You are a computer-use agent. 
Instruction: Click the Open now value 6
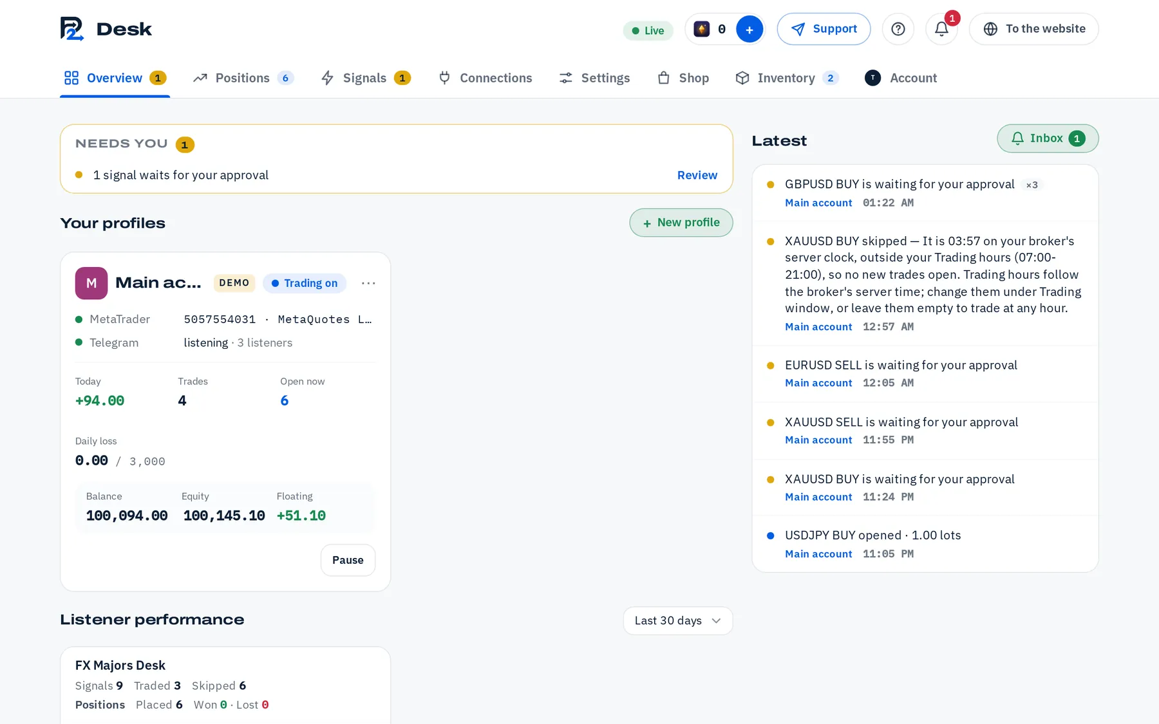pos(285,400)
